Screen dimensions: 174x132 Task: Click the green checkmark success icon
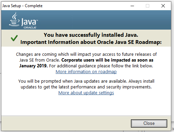(14, 38)
